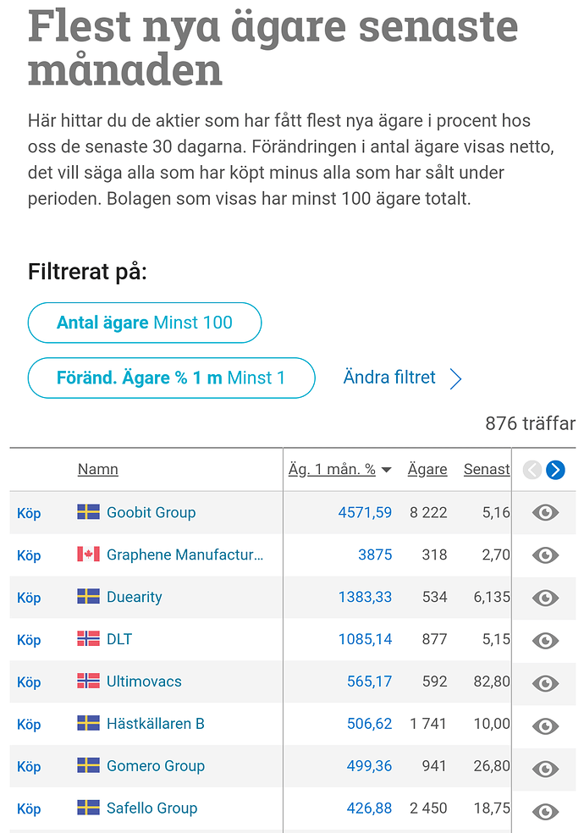The height and width of the screenshot is (833, 584).
Task: Click the eye icon for Safello Group
Action: 545,810
